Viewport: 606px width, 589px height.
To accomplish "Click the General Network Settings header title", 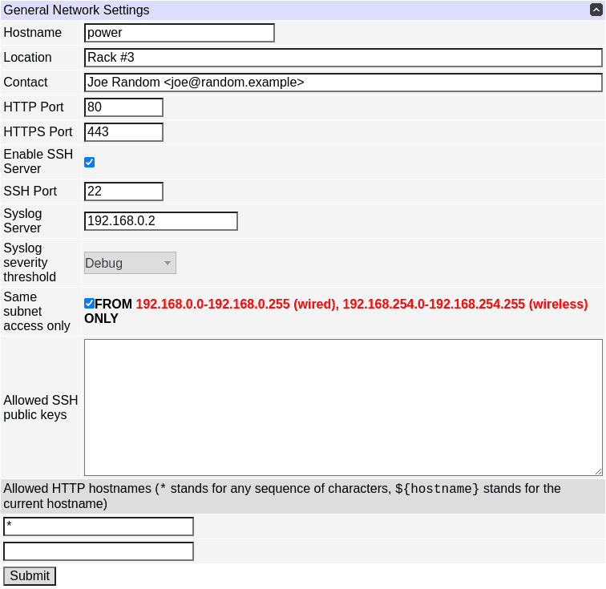I will click(x=77, y=10).
